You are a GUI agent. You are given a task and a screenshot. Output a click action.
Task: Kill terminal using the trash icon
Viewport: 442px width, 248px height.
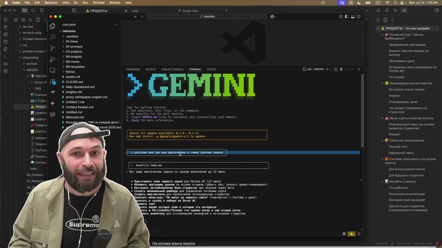[x=341, y=69]
